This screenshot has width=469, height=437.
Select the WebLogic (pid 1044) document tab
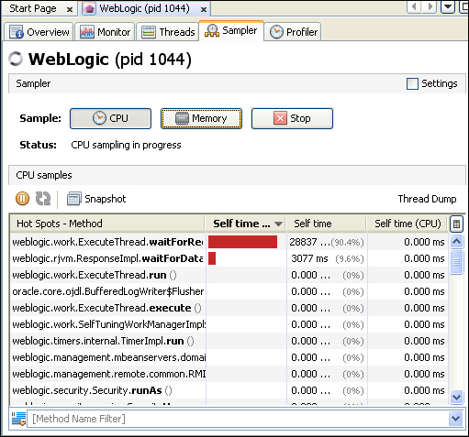click(x=144, y=8)
